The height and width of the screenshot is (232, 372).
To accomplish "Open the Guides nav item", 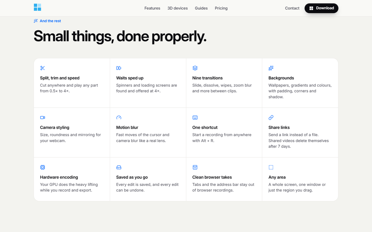I will [201, 8].
